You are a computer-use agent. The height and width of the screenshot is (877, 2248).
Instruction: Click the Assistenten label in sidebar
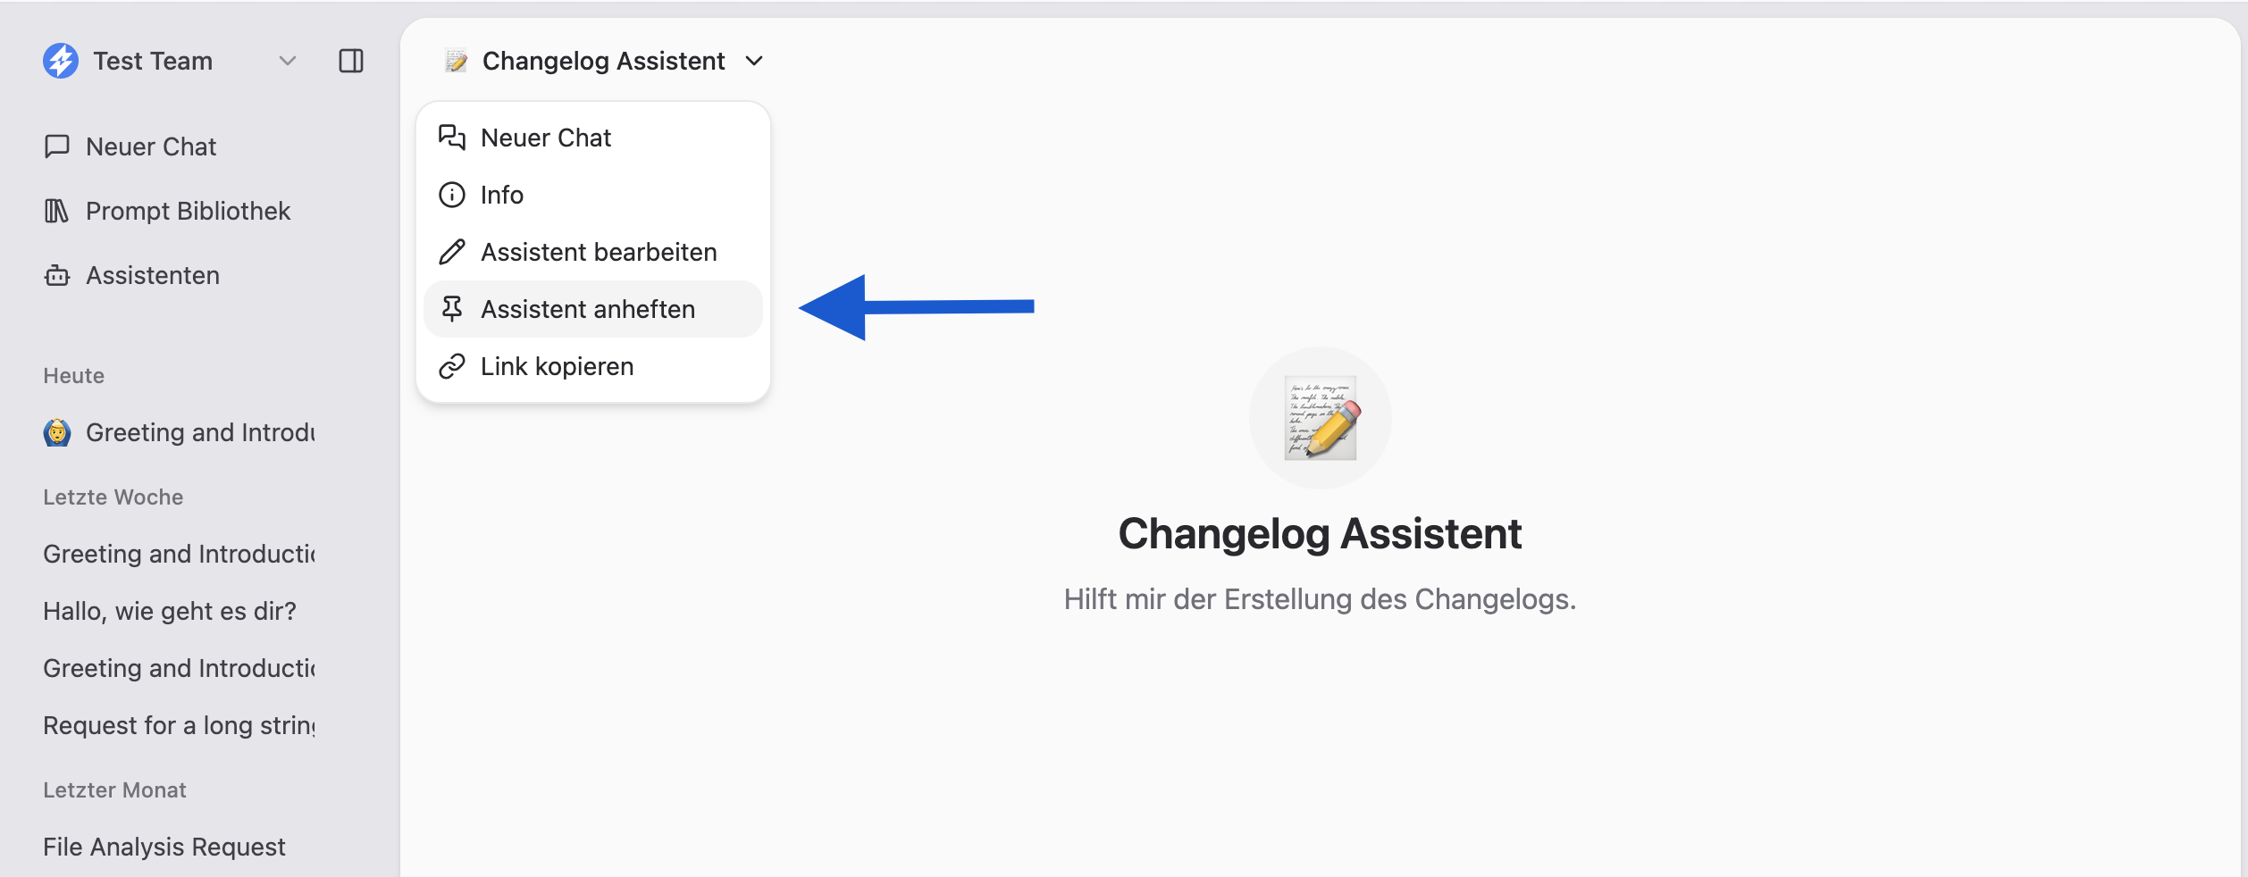point(153,275)
